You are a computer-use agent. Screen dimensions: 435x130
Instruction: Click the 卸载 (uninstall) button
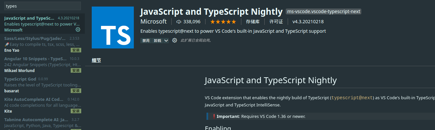pos(157,41)
